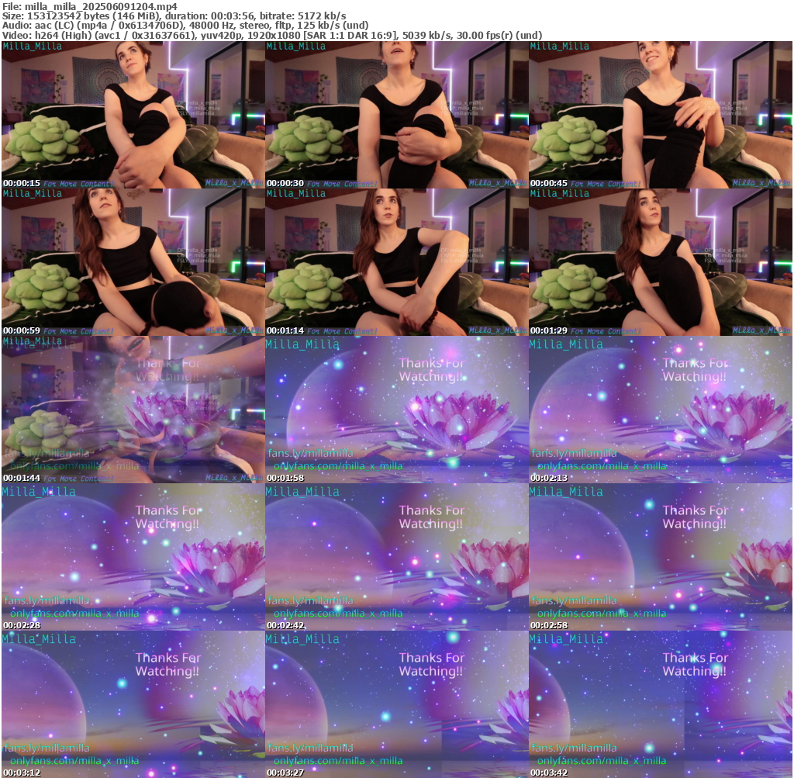794x778 pixels.
Task: Choose the thumbnail timestamped 00:02:58
Action: (661, 557)
